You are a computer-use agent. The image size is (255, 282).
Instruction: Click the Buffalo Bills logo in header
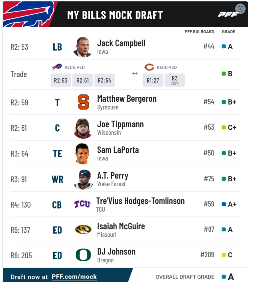click(29, 14)
